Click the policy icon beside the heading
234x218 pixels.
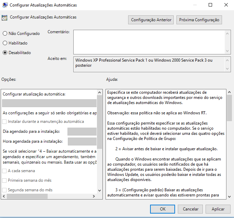click(x=4, y=18)
